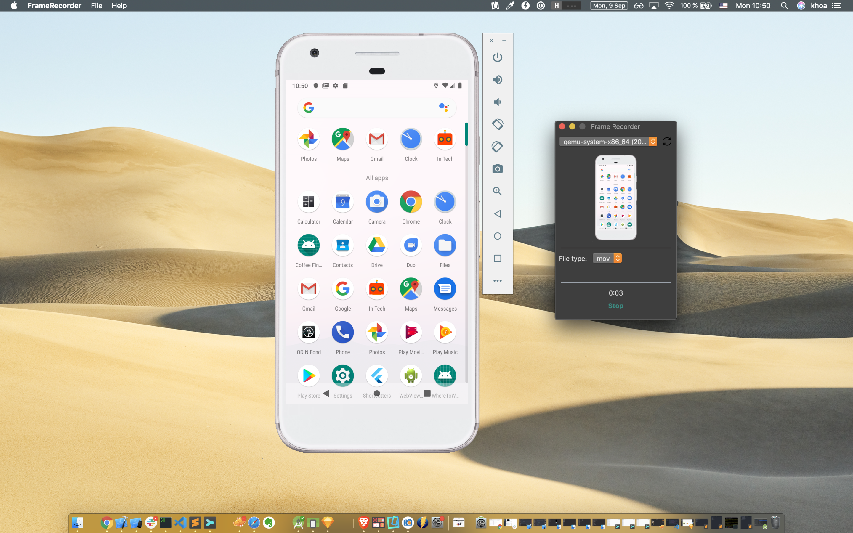
Task: Click the phone preview thumbnail in Frame Recorder
Action: [615, 198]
